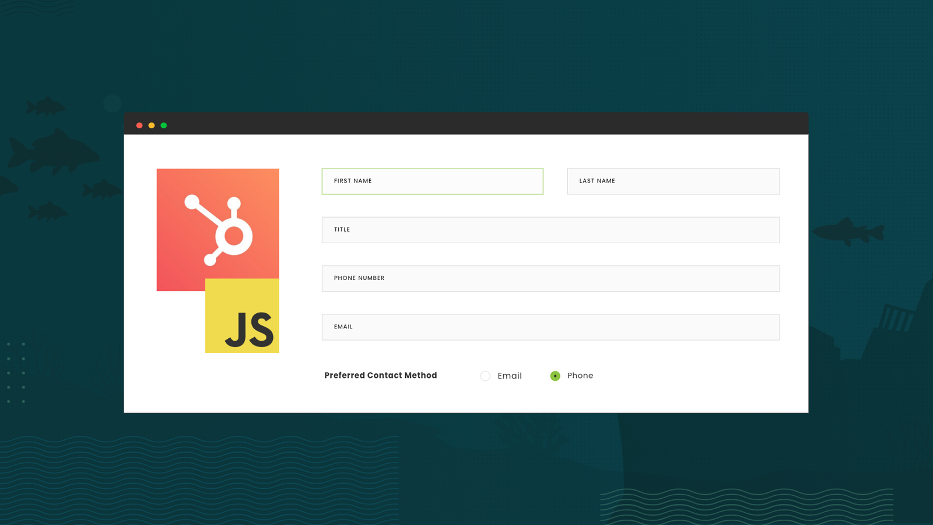Image resolution: width=933 pixels, height=525 pixels.
Task: Click the yellow JavaScript JS badge
Action: click(x=242, y=316)
